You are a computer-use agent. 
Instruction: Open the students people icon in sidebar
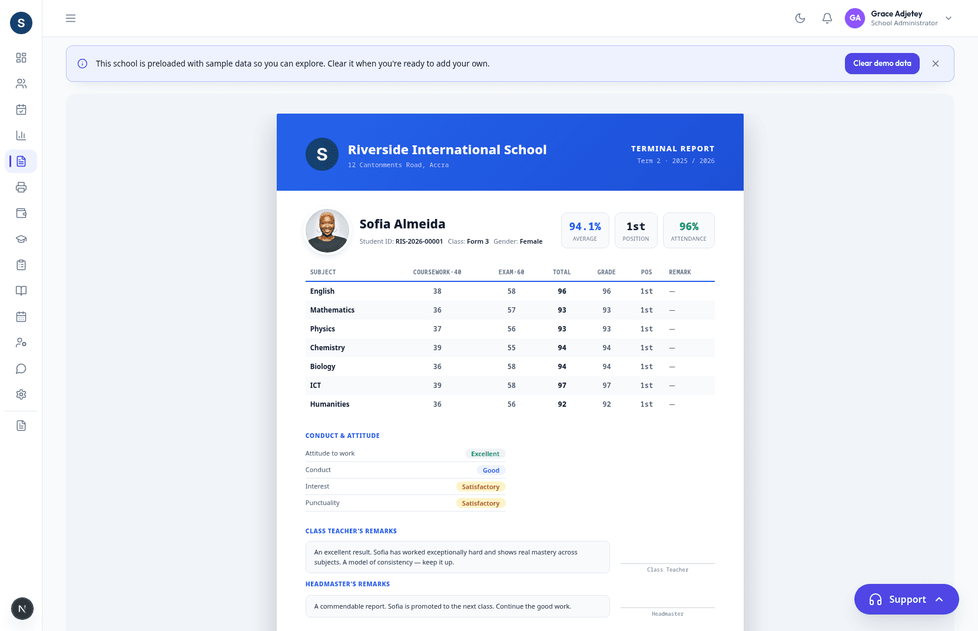pos(21,84)
